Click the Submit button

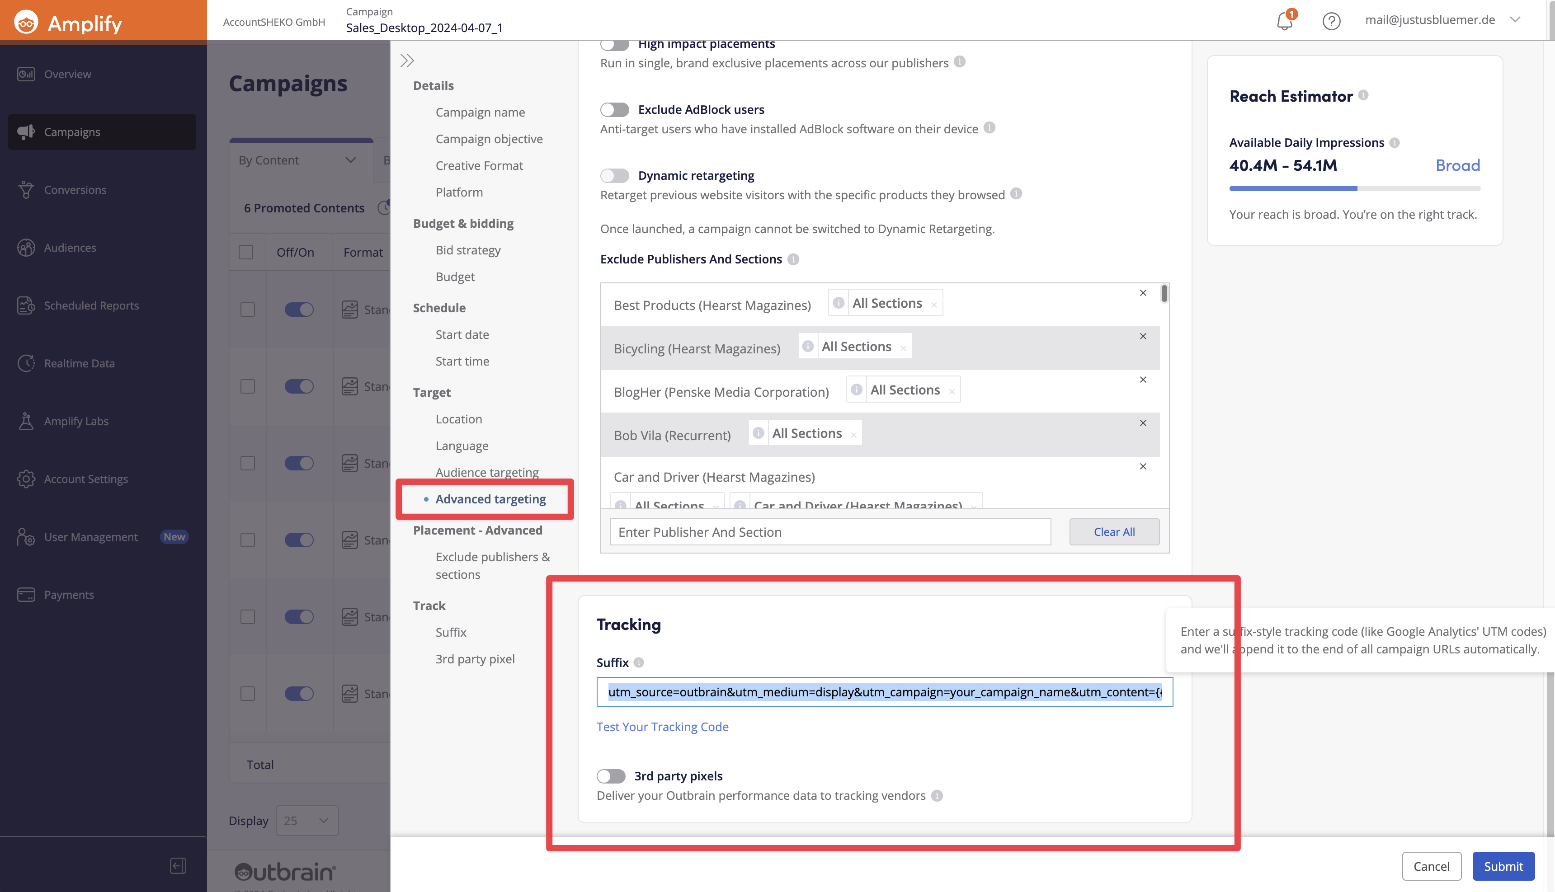coord(1503,866)
